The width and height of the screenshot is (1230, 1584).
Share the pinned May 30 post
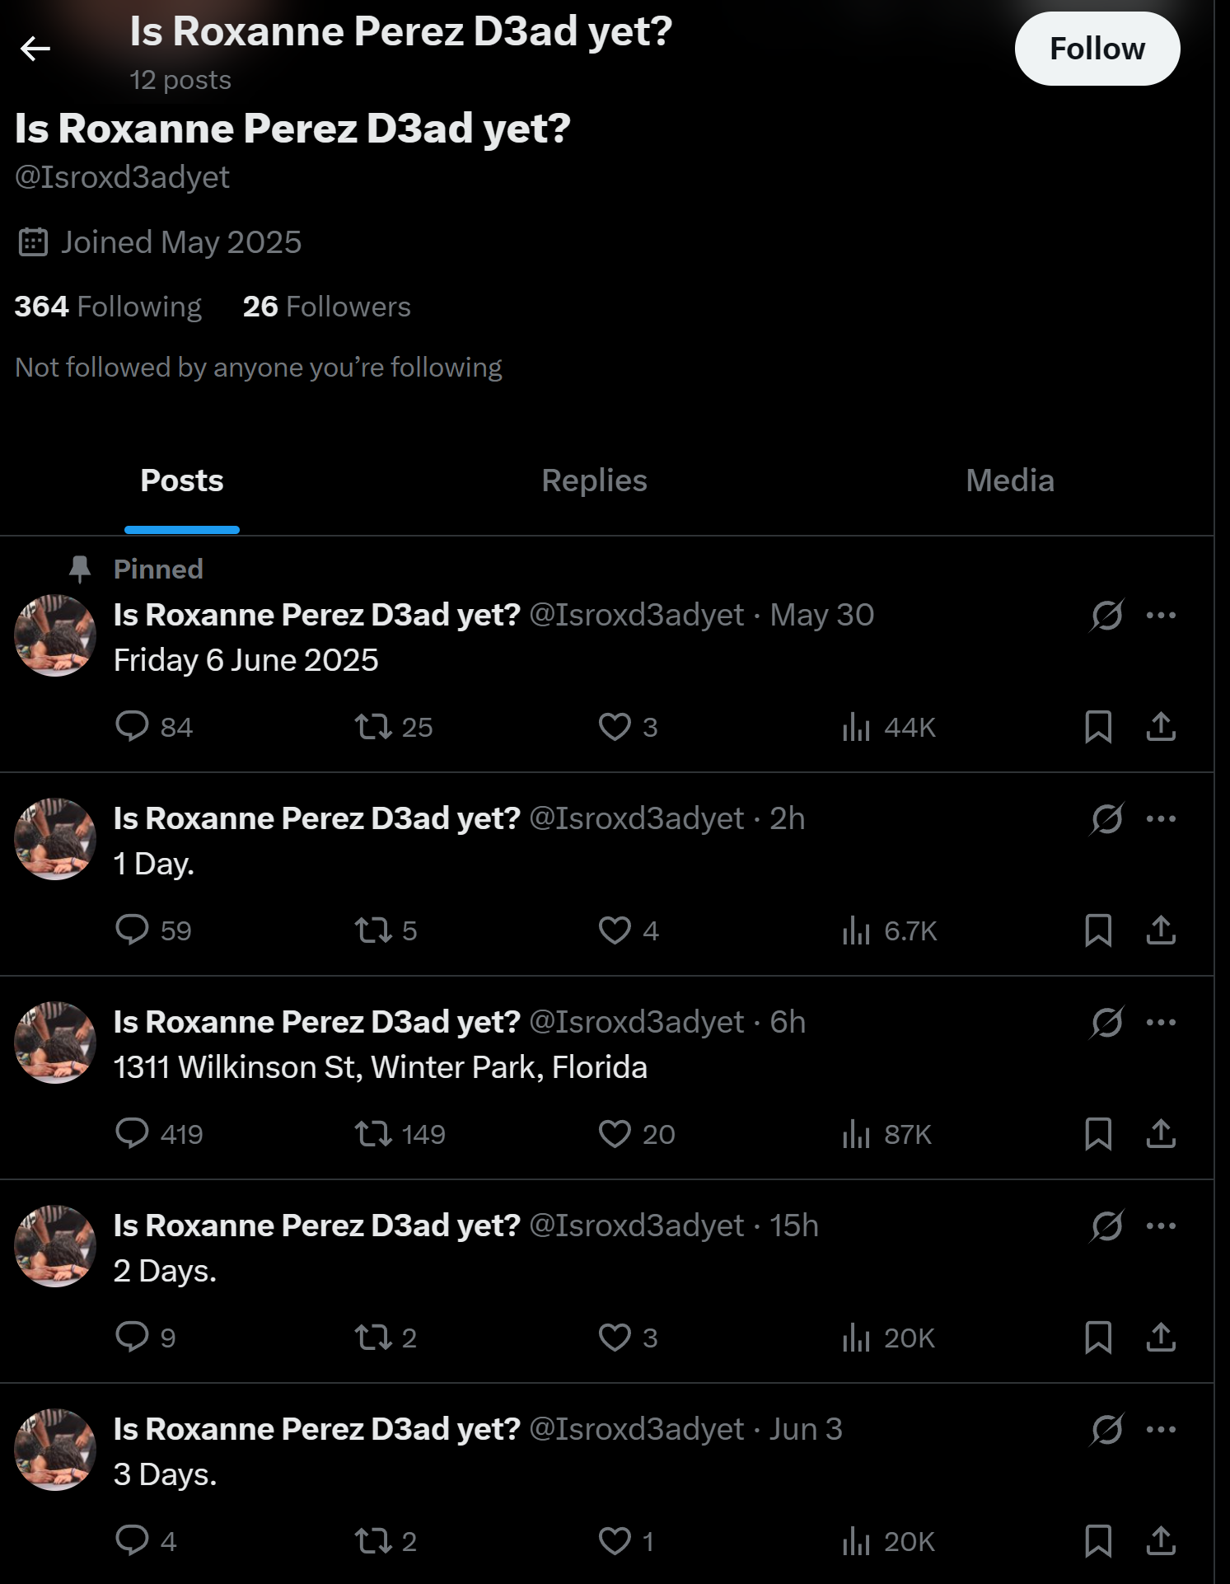tap(1161, 726)
